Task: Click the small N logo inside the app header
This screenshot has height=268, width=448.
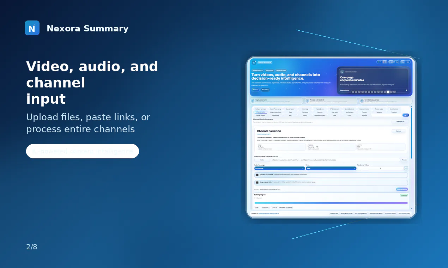Action: 254,62
